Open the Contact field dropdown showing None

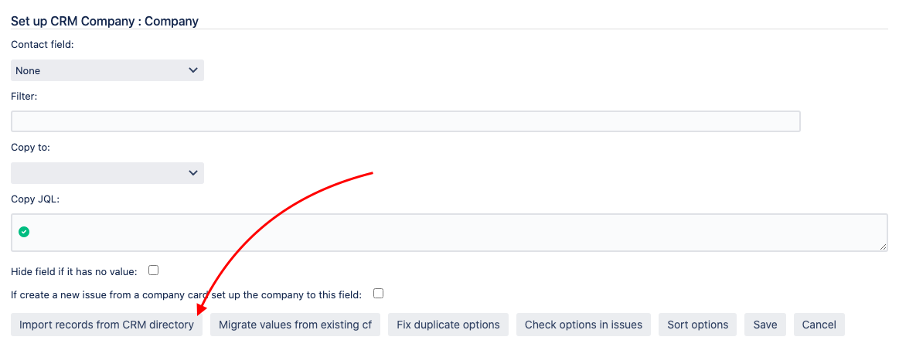click(107, 70)
